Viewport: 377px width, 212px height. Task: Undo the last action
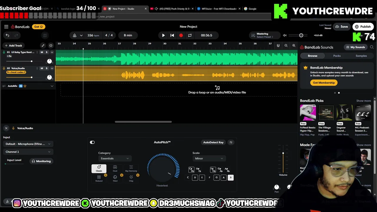(7, 35)
